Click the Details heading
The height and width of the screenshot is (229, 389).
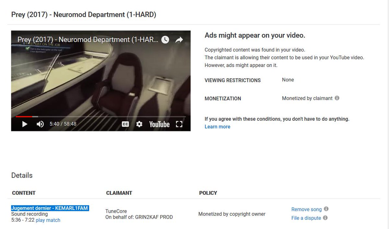22,175
